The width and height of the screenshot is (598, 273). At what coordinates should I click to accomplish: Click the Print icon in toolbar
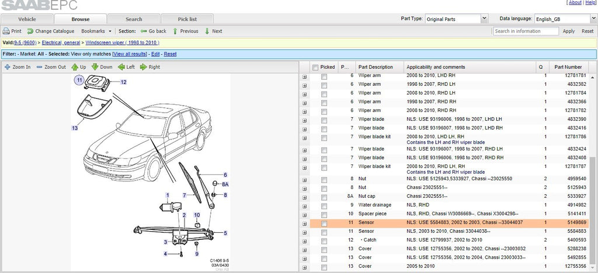[x=6, y=32]
